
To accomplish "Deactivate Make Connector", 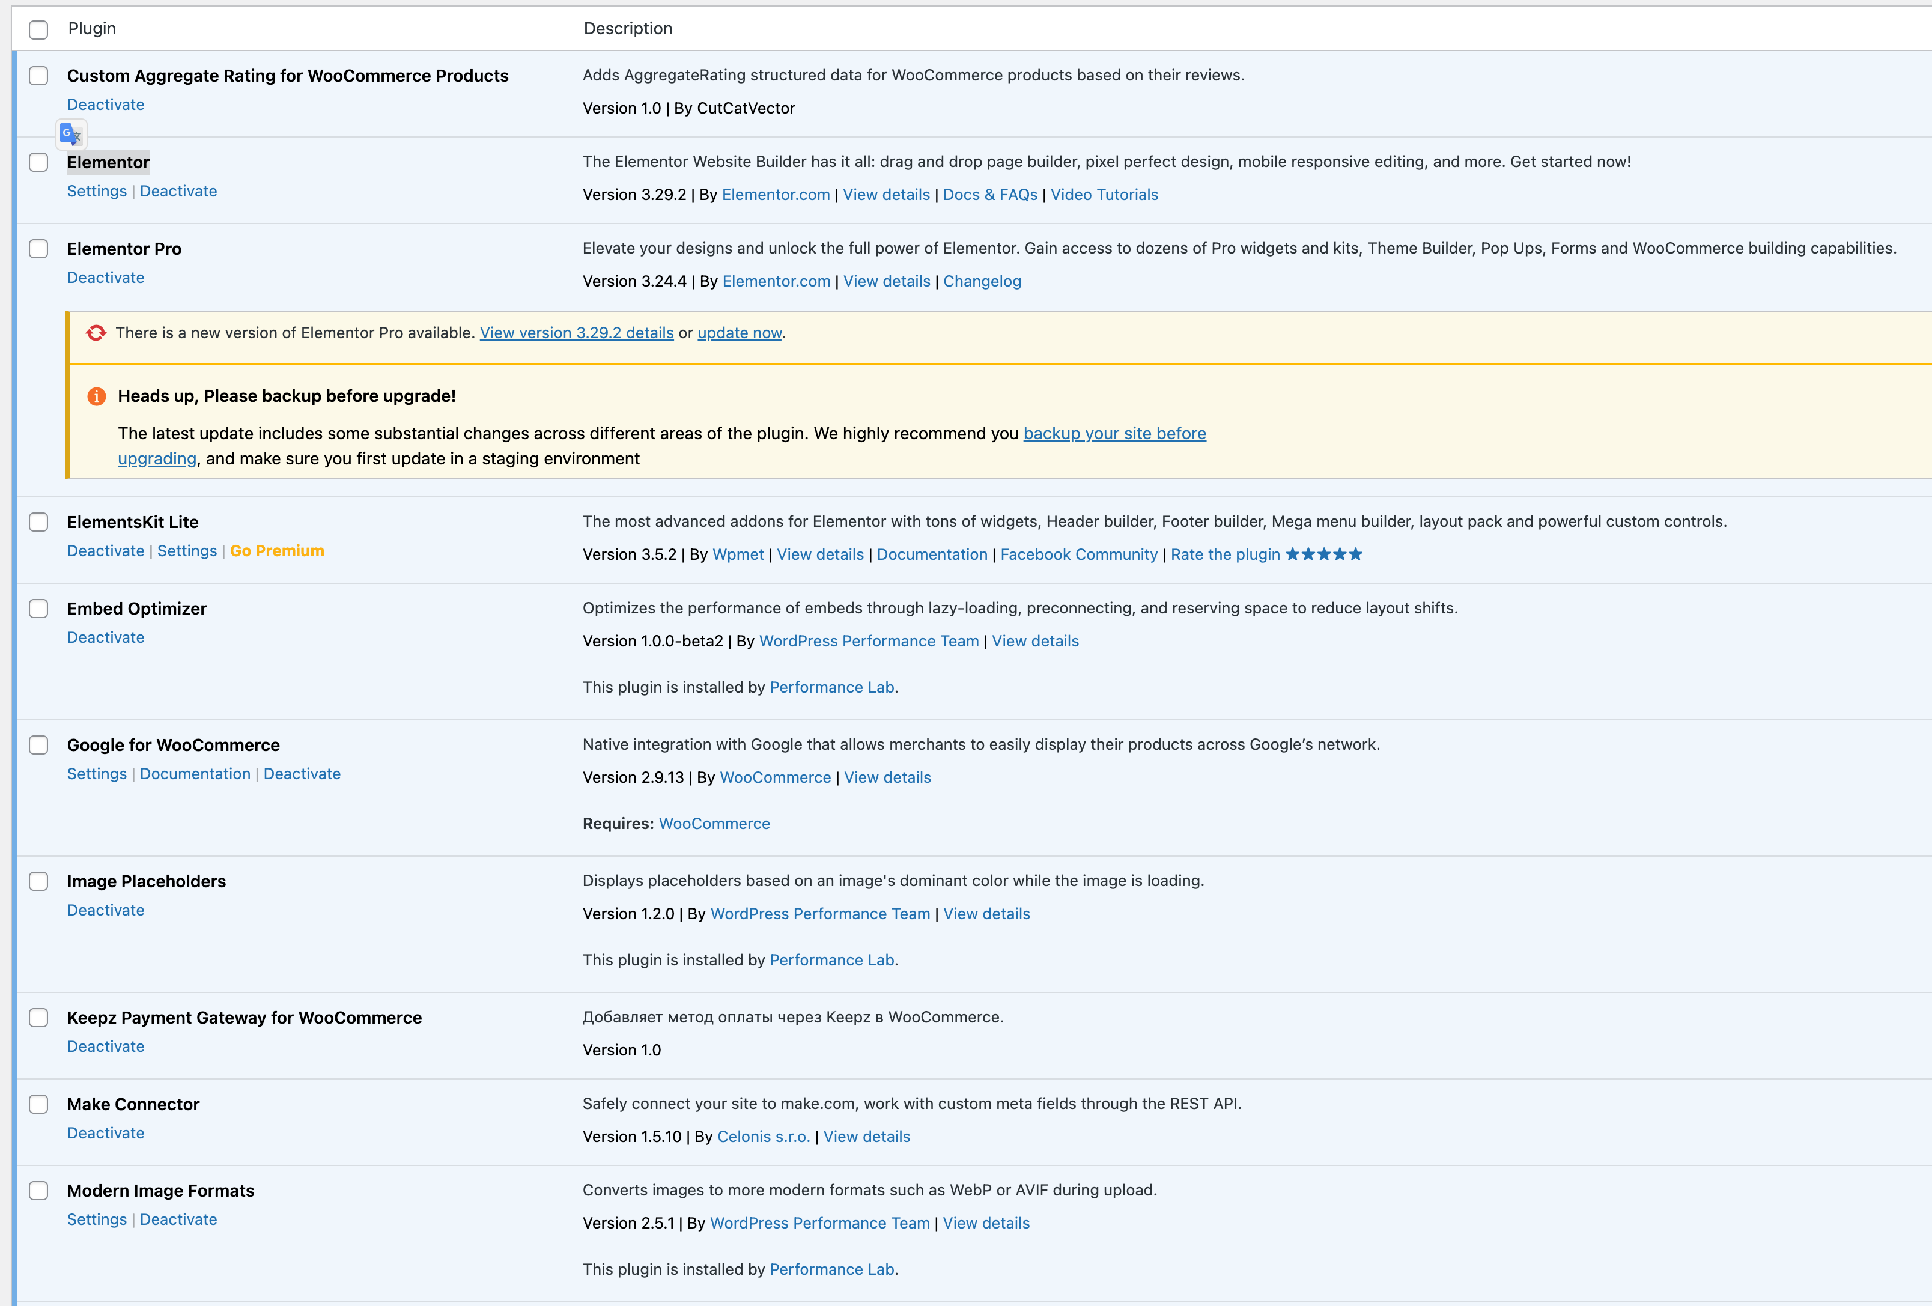I will click(106, 1133).
